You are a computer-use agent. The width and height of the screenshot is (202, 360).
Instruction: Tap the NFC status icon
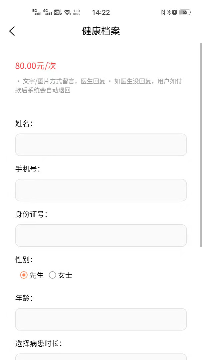pos(163,12)
